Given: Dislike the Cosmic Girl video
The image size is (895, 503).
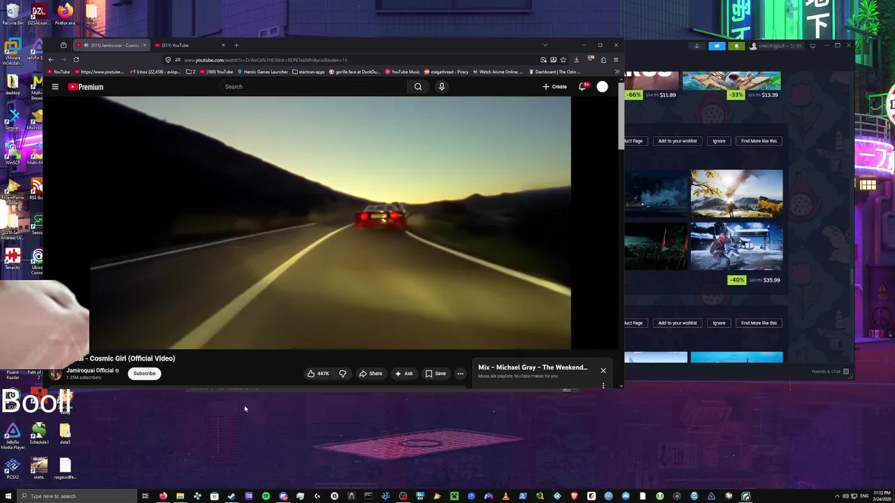Looking at the screenshot, I should 343,374.
